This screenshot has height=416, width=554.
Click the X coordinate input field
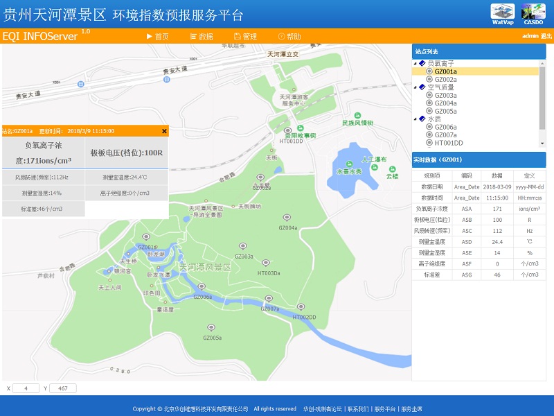(26, 388)
